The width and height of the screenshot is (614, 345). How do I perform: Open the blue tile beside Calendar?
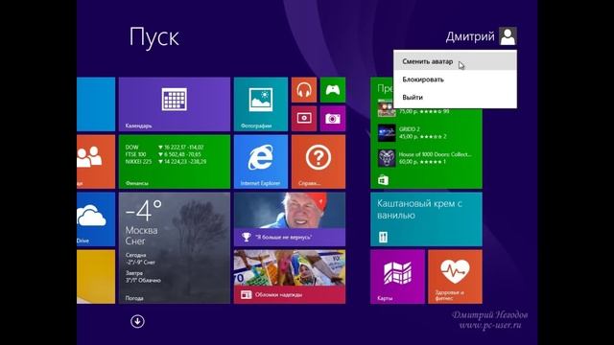(96, 104)
